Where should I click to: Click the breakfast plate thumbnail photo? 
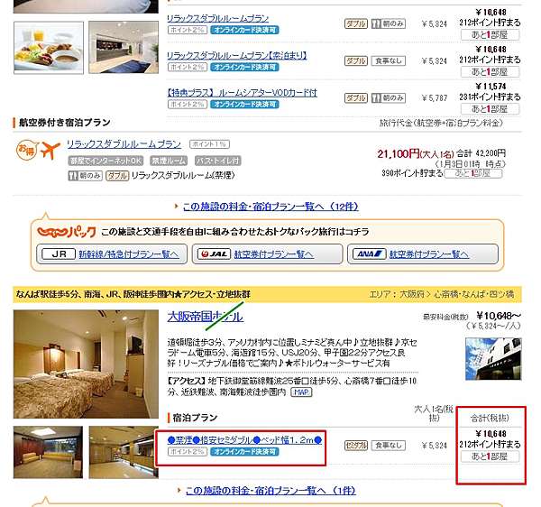[49, 48]
